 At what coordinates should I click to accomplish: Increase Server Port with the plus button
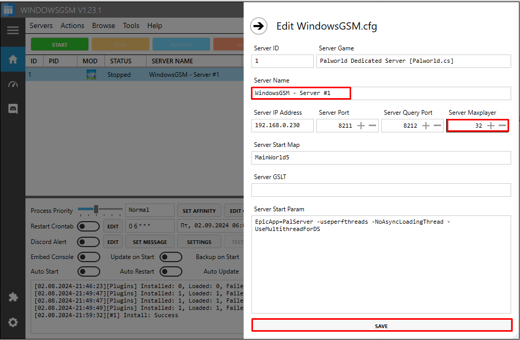point(361,126)
